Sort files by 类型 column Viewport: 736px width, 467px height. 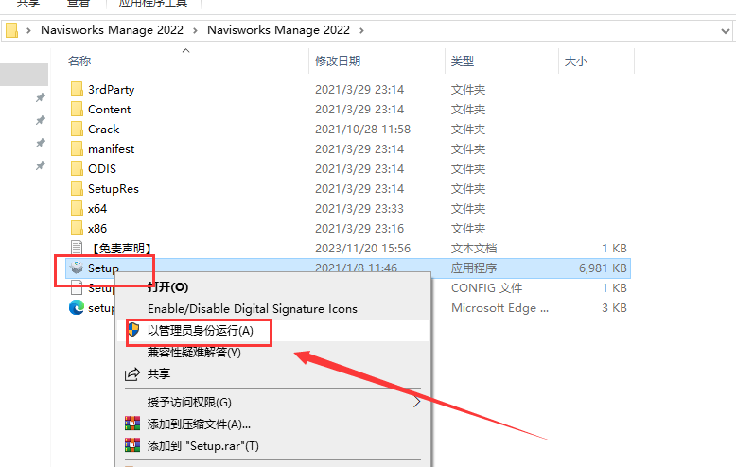click(463, 61)
